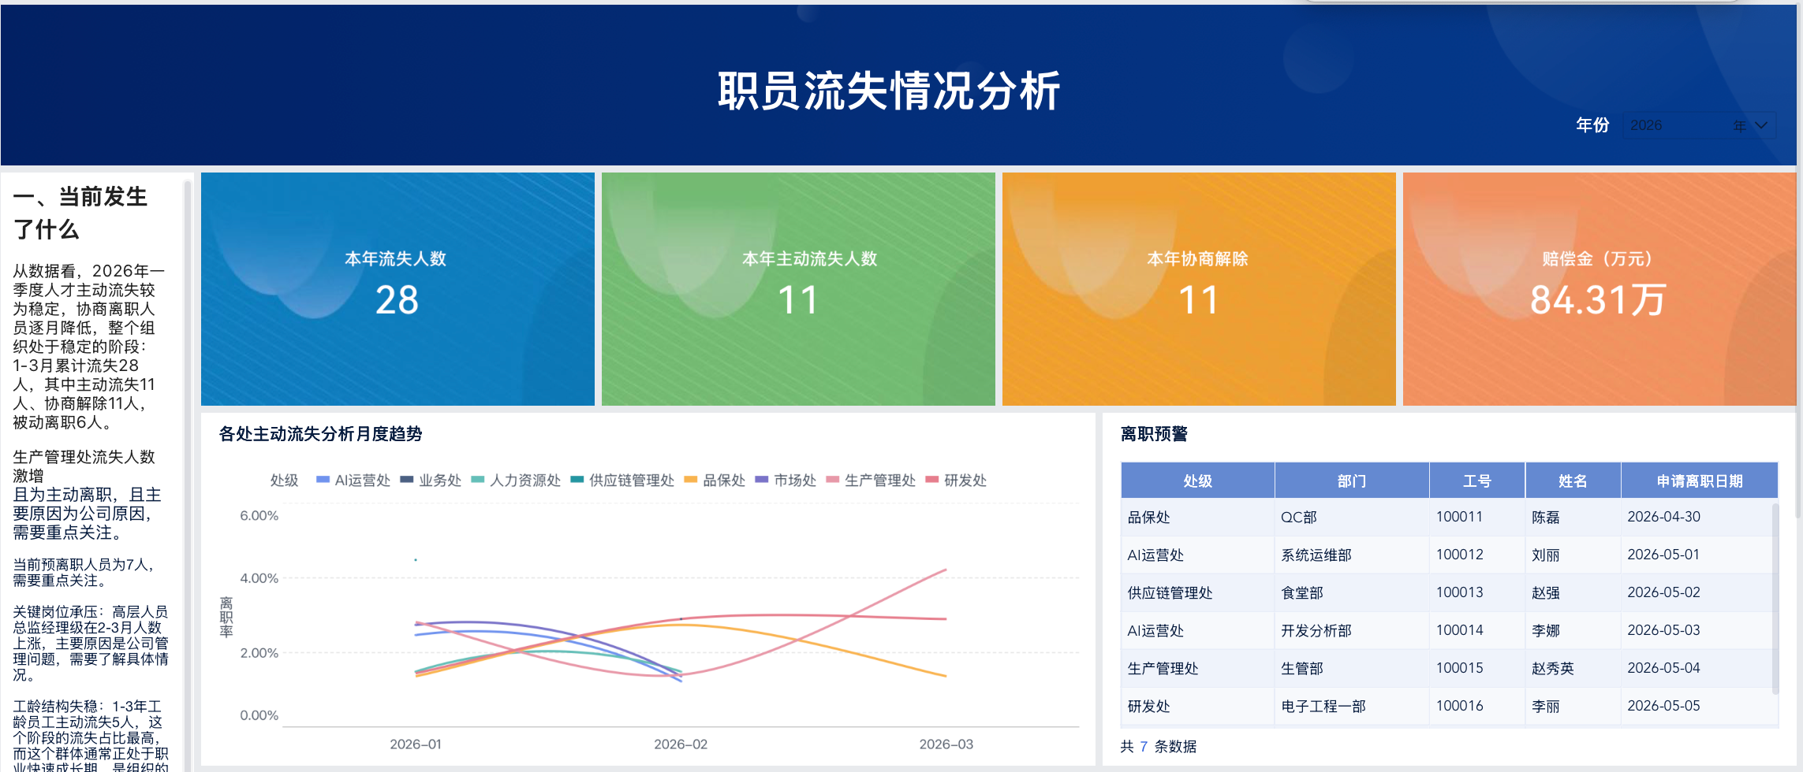This screenshot has width=1803, height=772.
Task: Click the 生产管理处 legend entry
Action: click(871, 480)
